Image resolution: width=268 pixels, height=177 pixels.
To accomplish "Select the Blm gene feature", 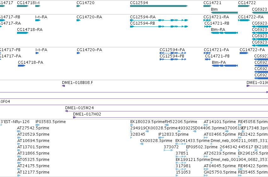I will 224,13.
